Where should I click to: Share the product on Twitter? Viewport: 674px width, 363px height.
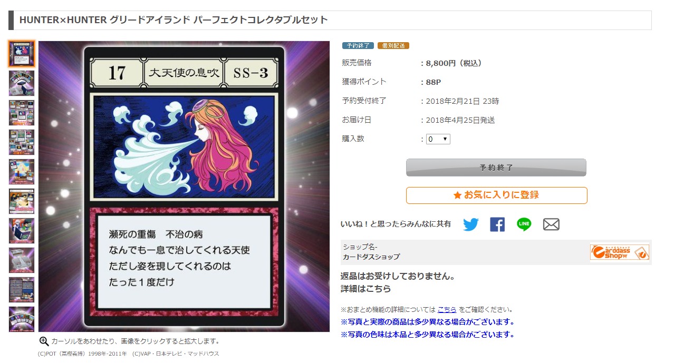pos(470,224)
